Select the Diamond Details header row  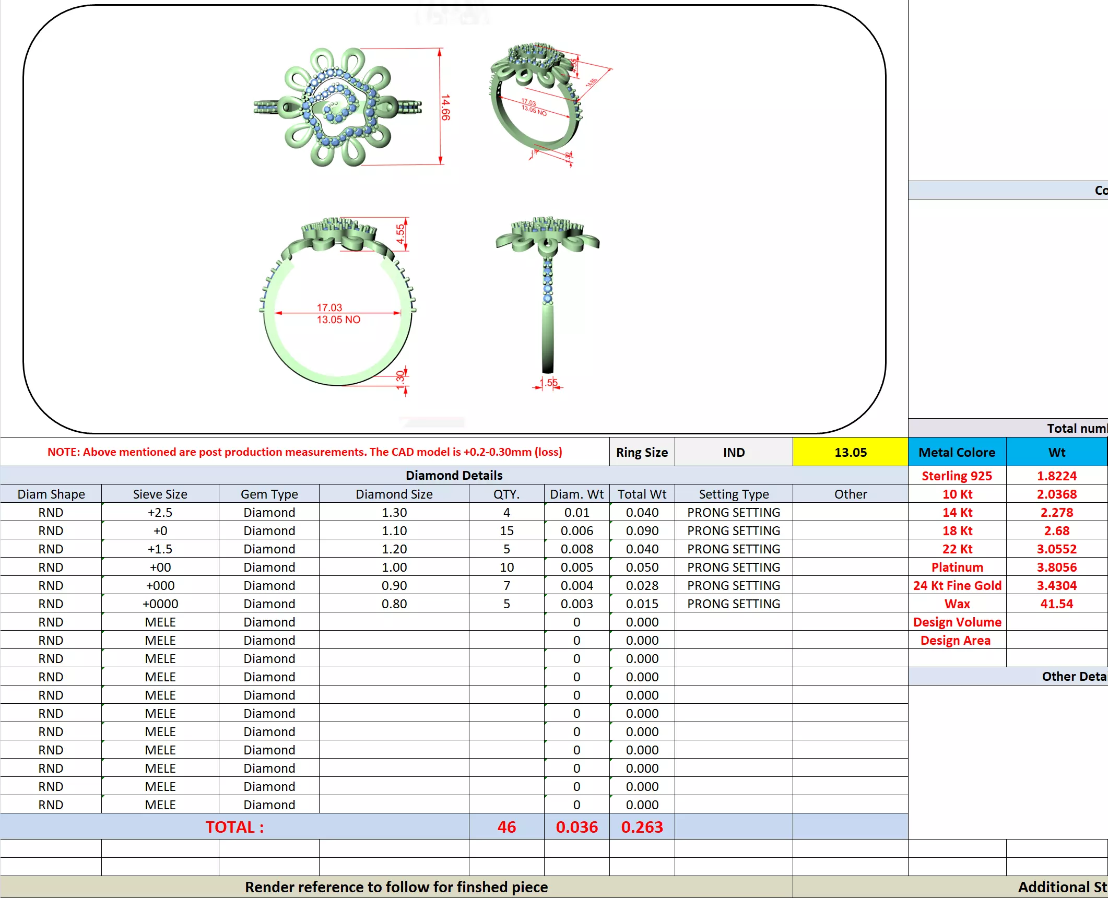454,475
